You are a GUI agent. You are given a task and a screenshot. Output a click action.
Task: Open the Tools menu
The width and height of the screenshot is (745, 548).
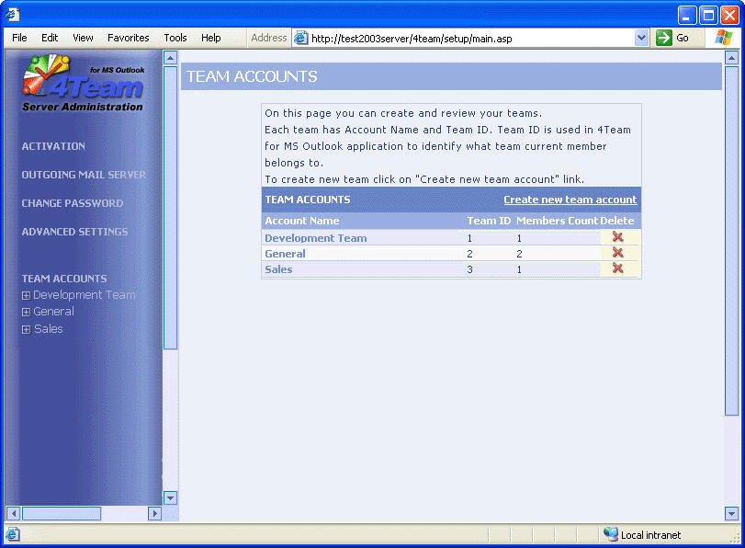pyautogui.click(x=175, y=38)
